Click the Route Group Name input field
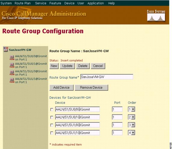The width and height of the screenshot is (172, 149). coord(107,77)
